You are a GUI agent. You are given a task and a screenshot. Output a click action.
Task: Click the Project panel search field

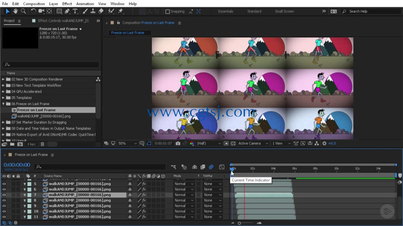pyautogui.click(x=51, y=65)
